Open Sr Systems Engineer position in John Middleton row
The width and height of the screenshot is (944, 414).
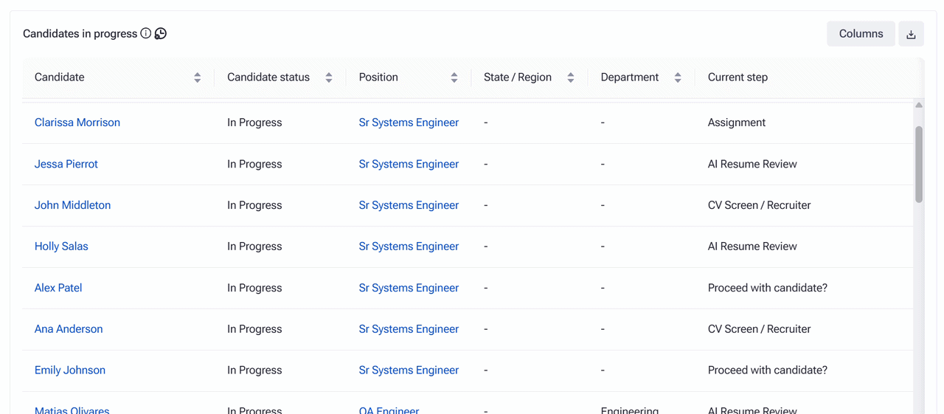tap(409, 205)
